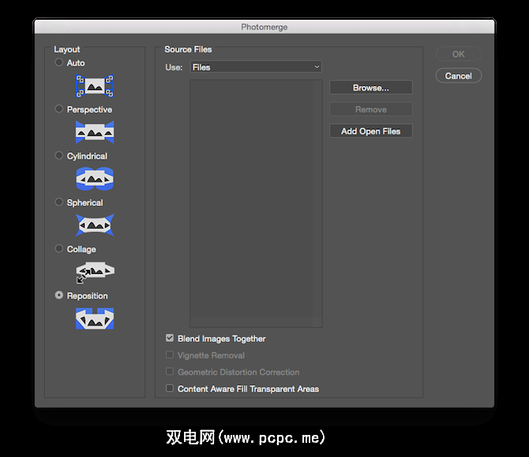Select the Auto layout radio button
529x457 pixels.
pyautogui.click(x=59, y=62)
